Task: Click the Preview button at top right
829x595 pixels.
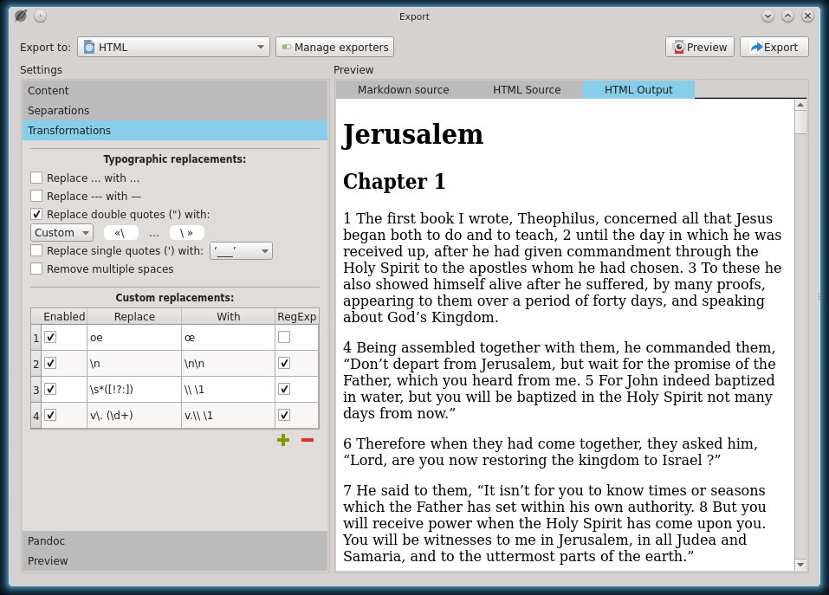Action: 700,47
